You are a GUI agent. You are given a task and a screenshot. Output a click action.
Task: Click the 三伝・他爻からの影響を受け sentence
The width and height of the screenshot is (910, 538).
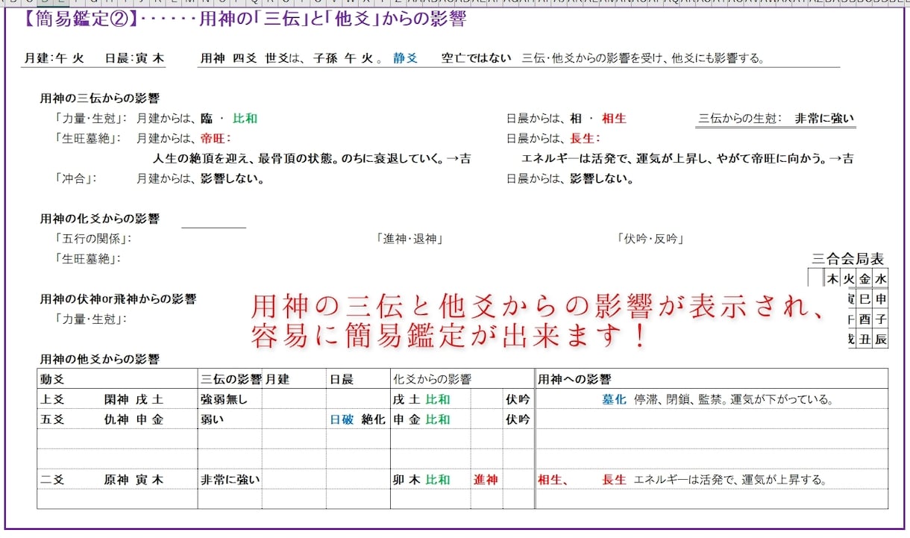[x=644, y=58]
